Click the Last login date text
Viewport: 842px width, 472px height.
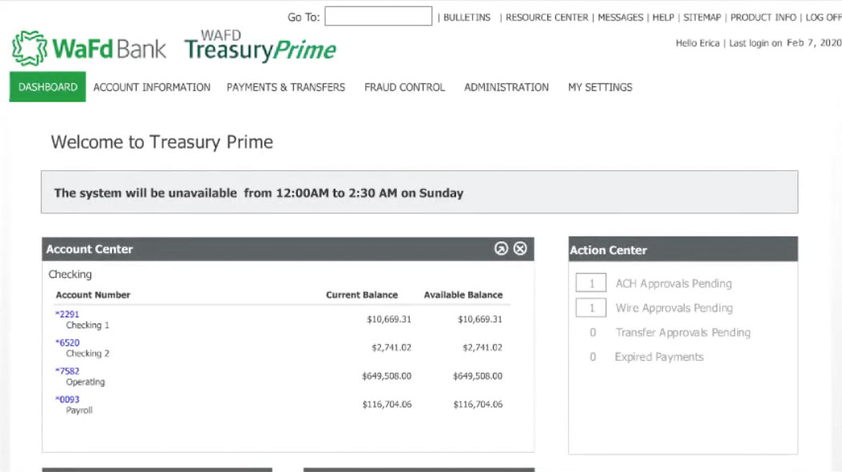[x=785, y=43]
